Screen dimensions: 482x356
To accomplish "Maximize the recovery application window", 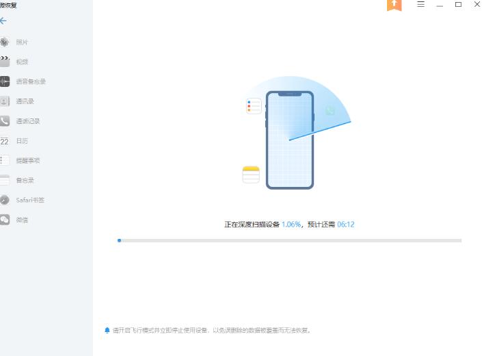I will pos(458,4).
